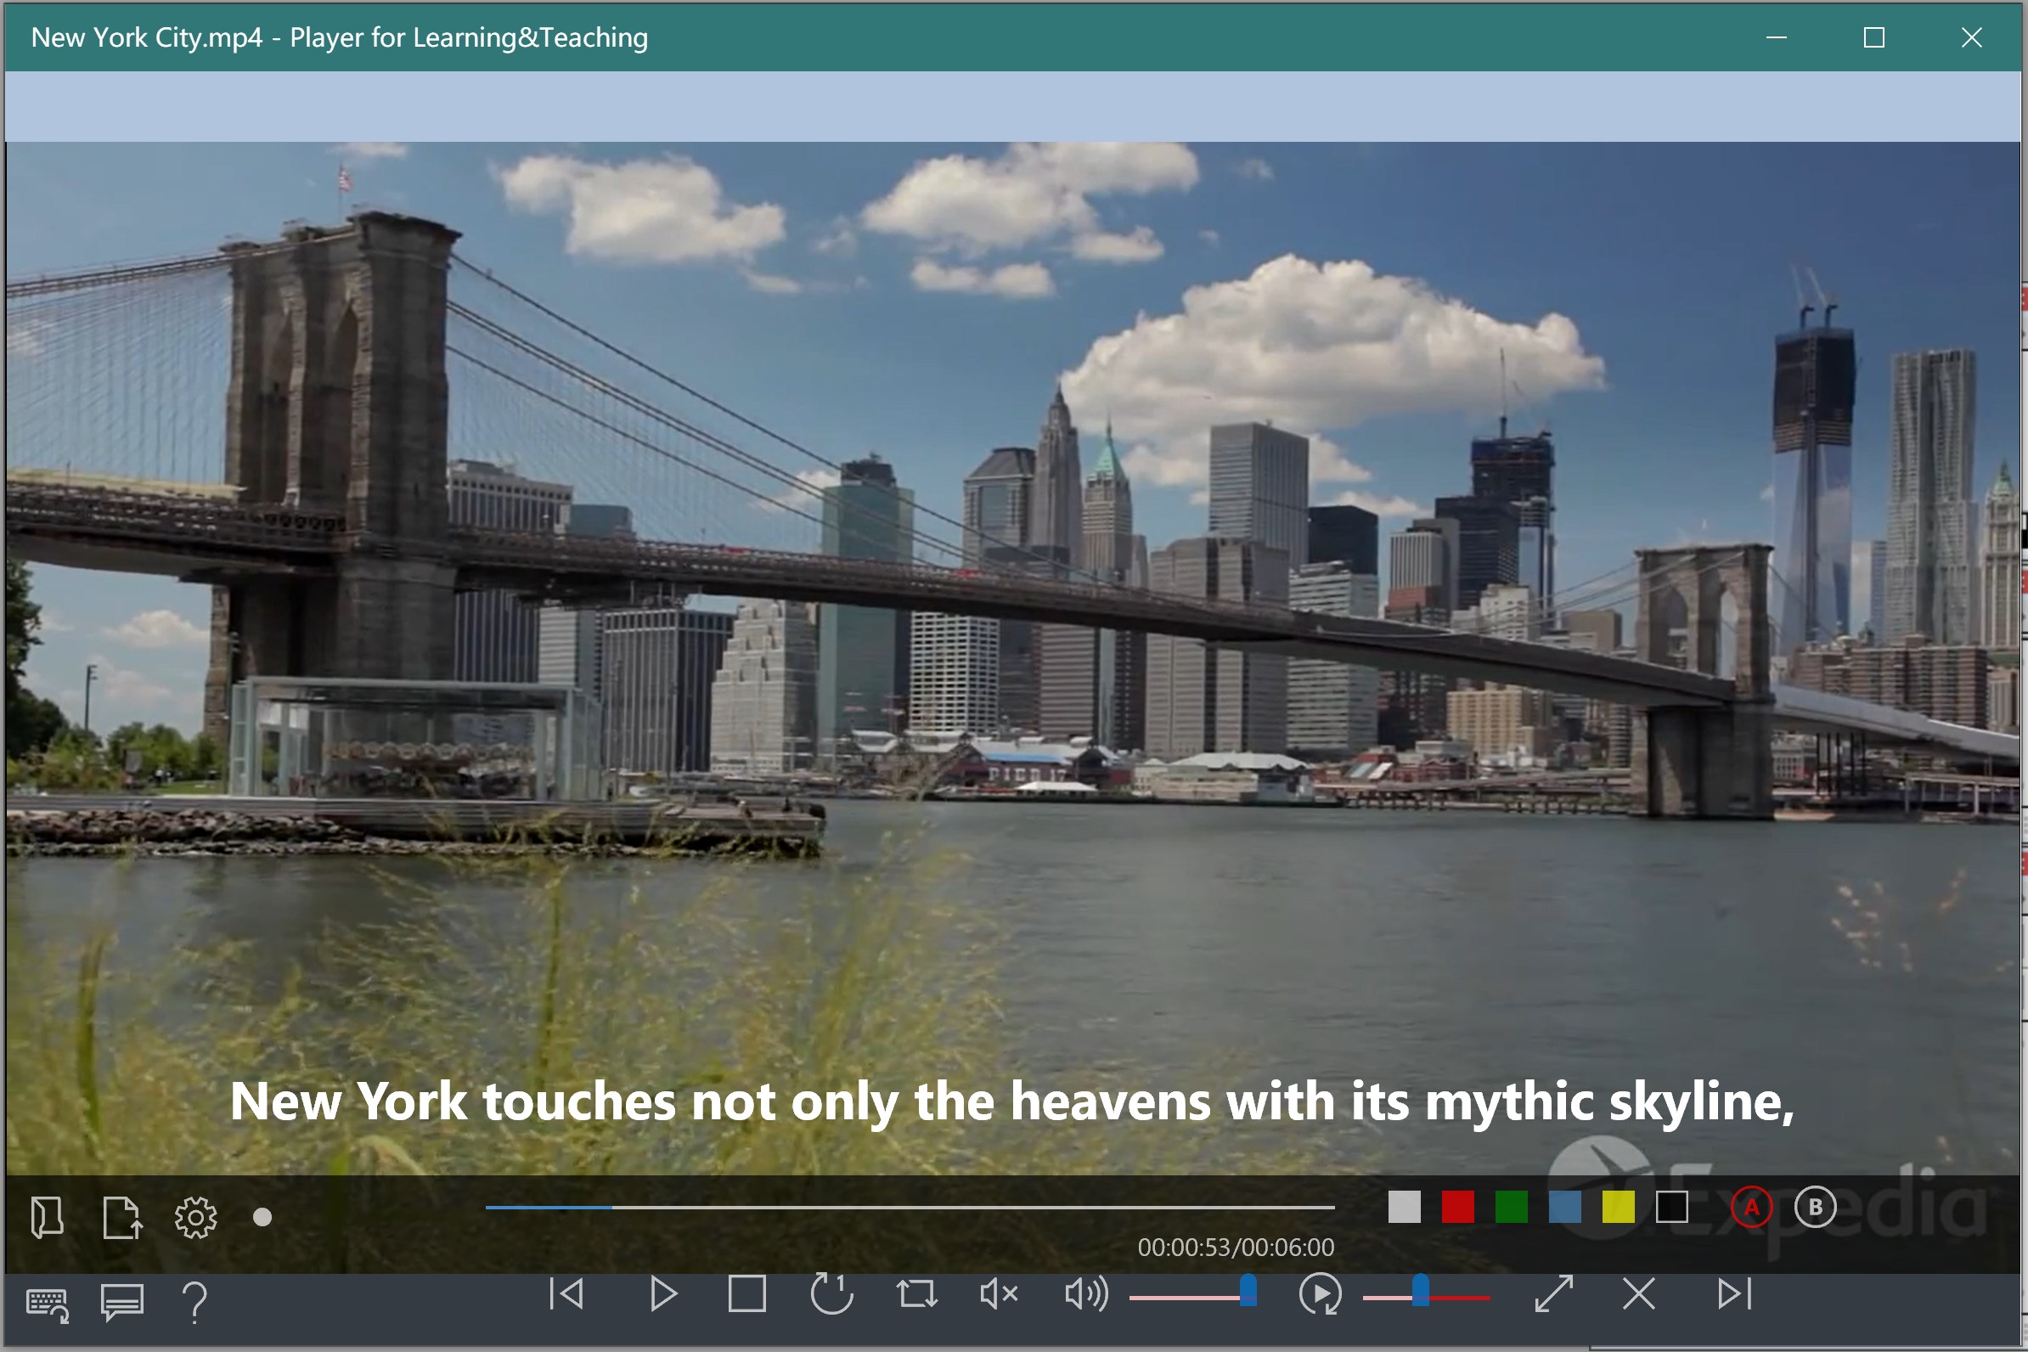Set loop point B marker

(1815, 1207)
